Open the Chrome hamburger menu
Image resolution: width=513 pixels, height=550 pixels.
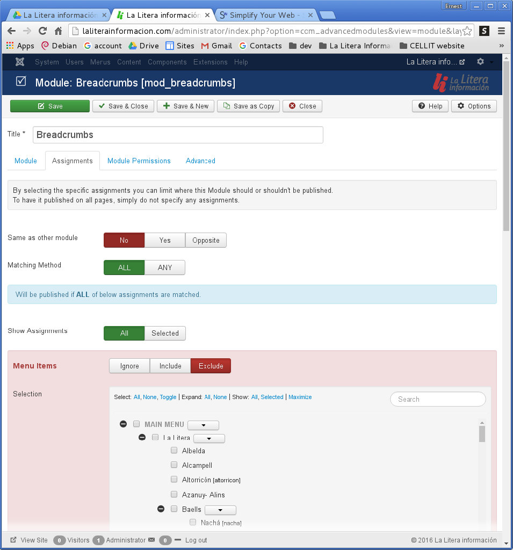click(501, 31)
